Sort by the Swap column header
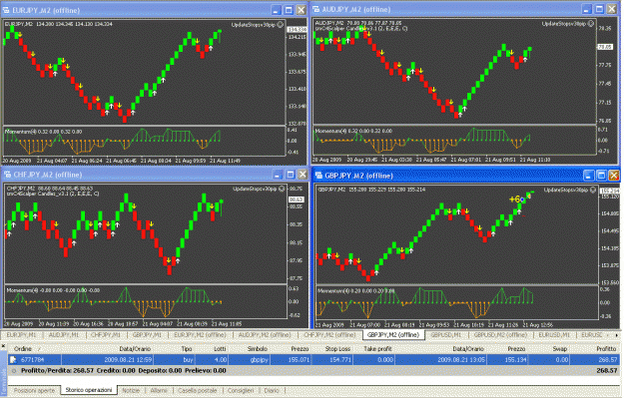Viewport: 624px width, 398px height. coord(559,349)
